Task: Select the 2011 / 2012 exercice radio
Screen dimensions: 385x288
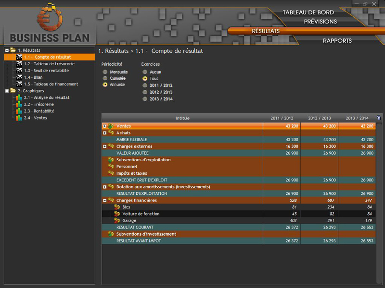Action: tap(145, 85)
